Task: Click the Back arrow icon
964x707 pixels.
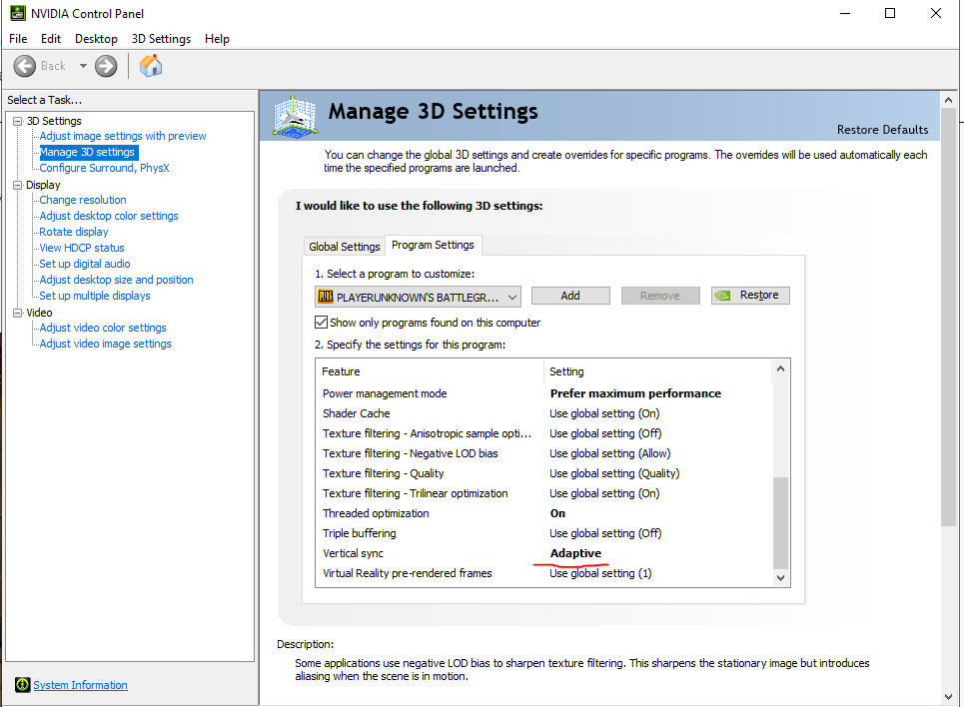Action: [25, 66]
